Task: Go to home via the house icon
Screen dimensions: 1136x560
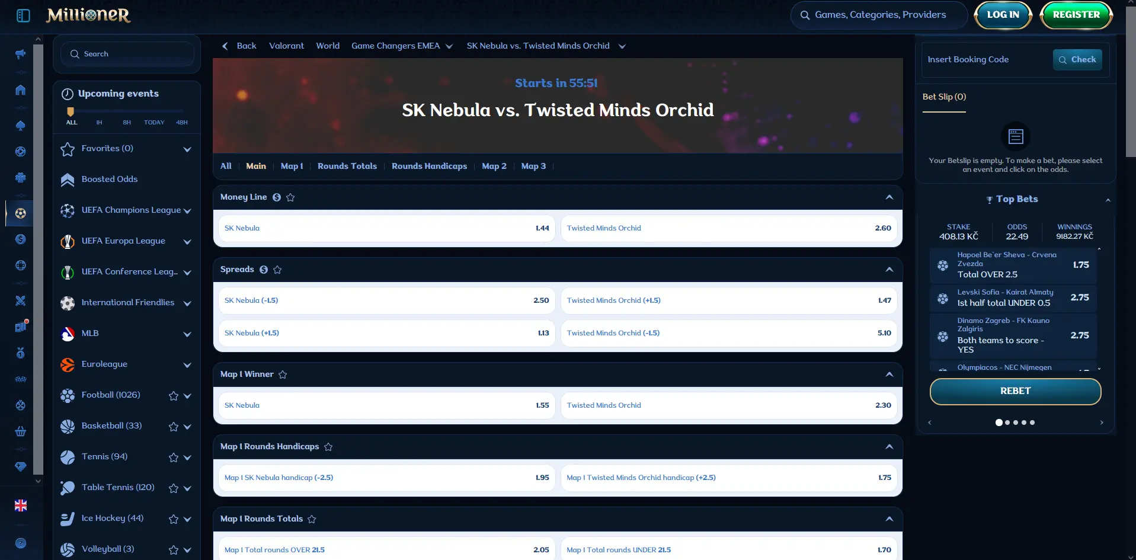Action: click(x=21, y=90)
